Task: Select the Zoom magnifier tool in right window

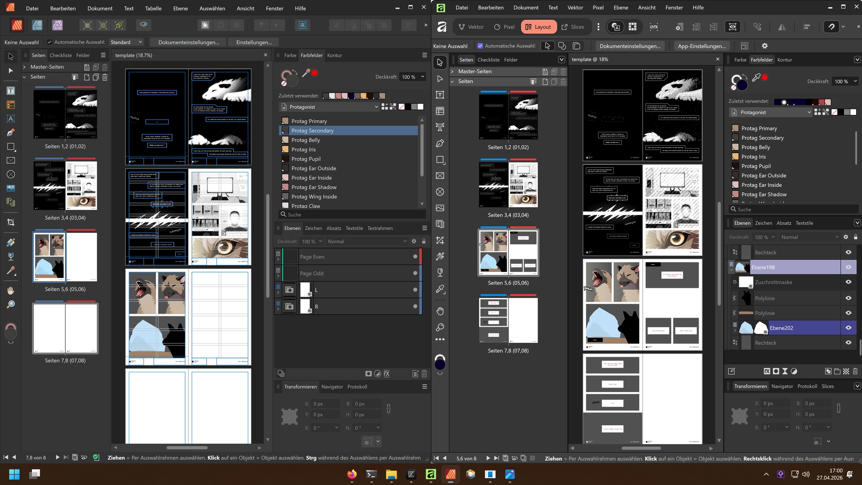Action: click(x=440, y=327)
